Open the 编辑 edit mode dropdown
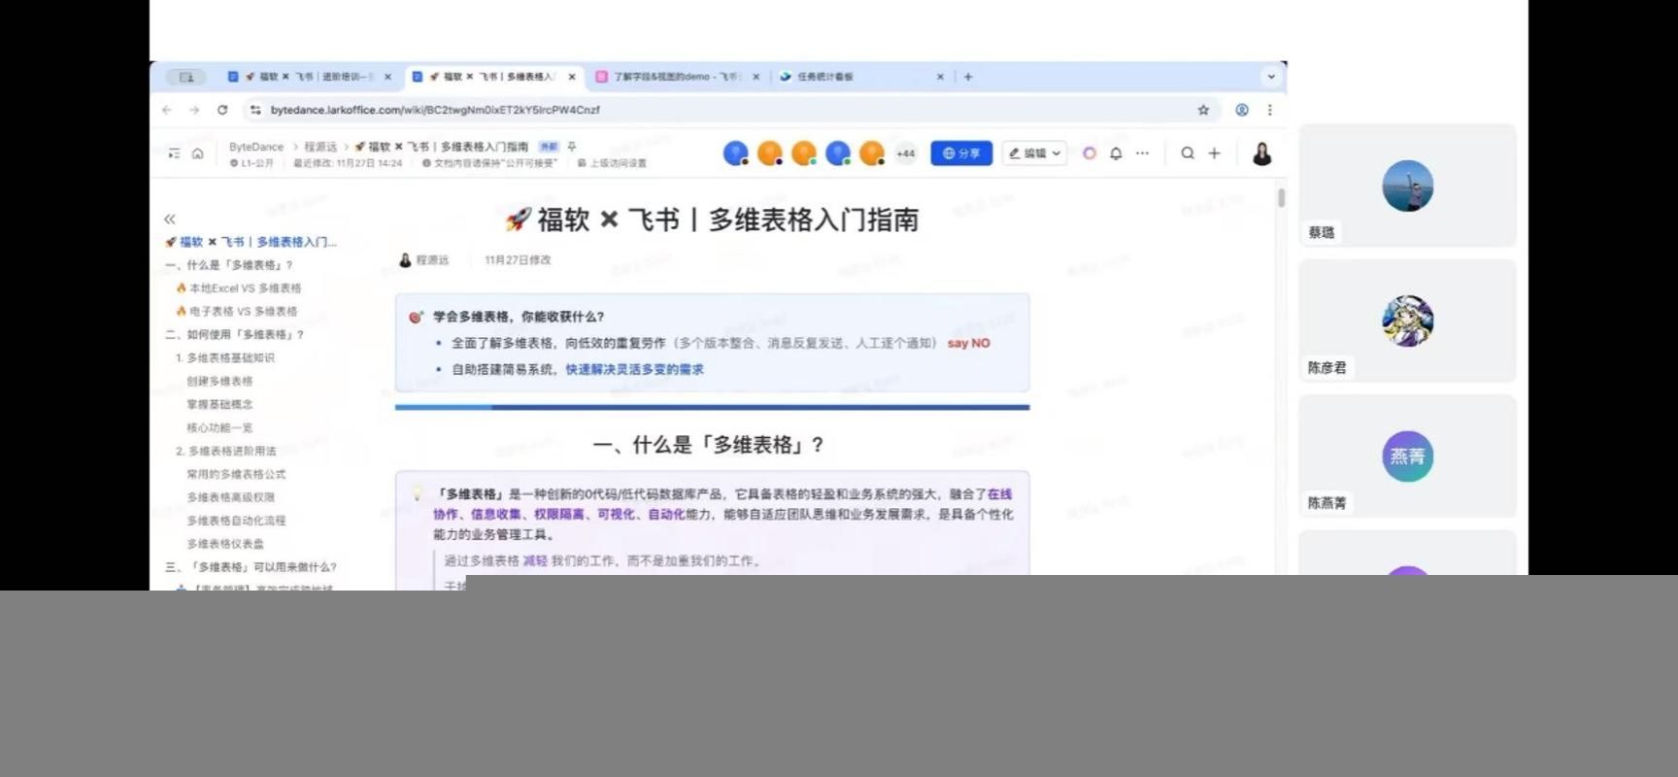This screenshot has height=777, width=1678. pos(1034,153)
